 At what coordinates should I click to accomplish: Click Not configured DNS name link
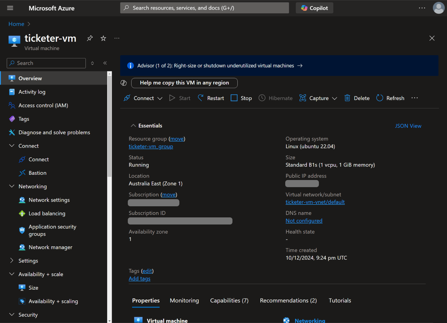304,220
